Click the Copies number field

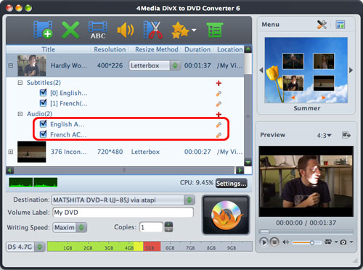coord(151,227)
